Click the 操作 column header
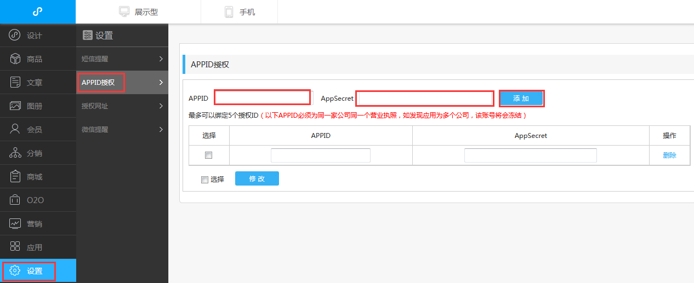694x283 pixels. [669, 136]
